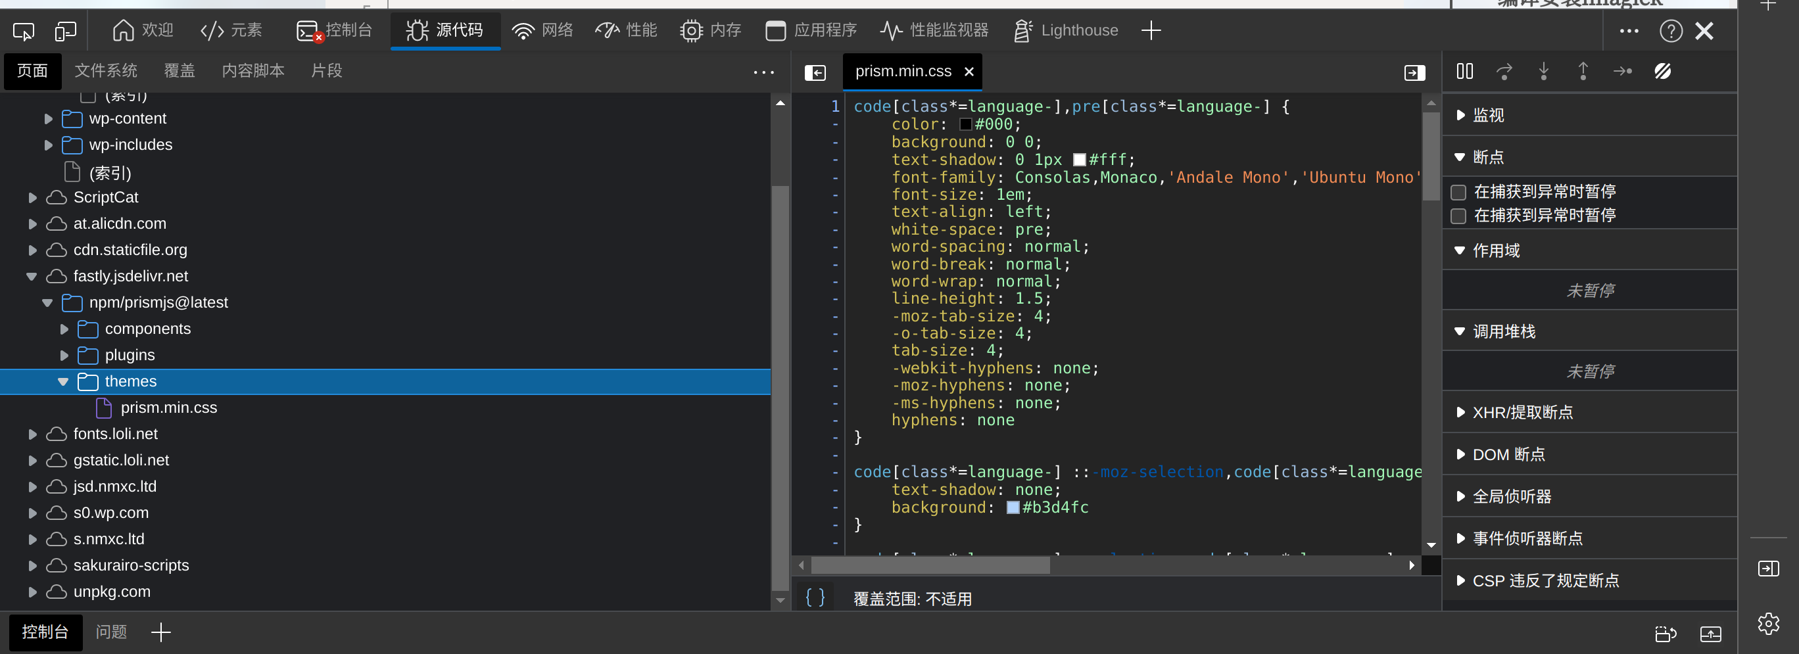Select sakurairo-scripts tree item

coord(131,565)
